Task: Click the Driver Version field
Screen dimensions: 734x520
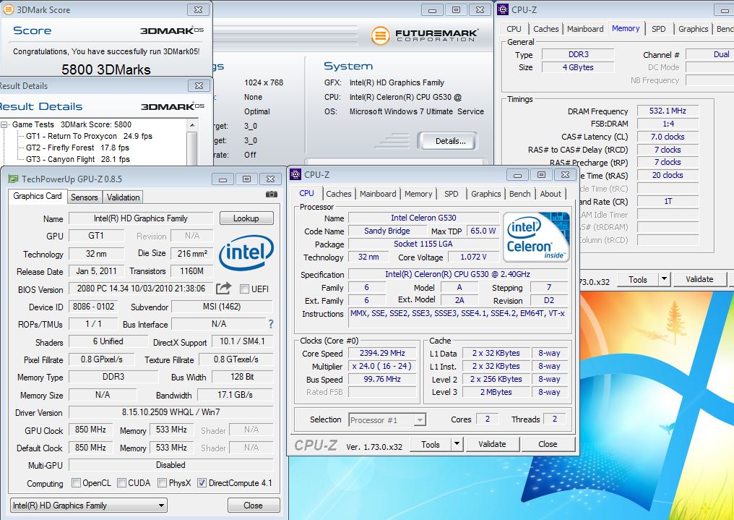Action: pyautogui.click(x=171, y=412)
